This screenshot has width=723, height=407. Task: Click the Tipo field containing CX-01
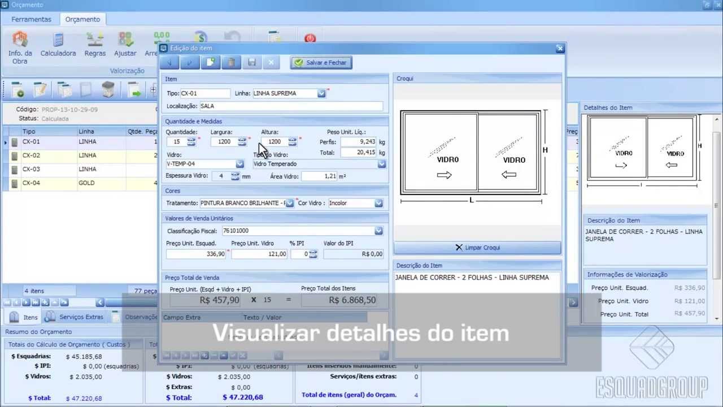[x=205, y=93]
